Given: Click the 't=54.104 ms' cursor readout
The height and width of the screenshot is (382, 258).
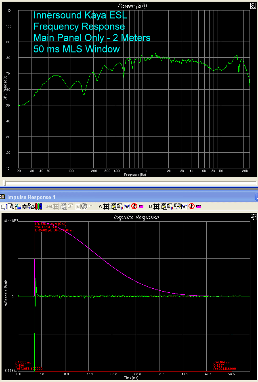Looking at the screenshot, I should (221, 363).
